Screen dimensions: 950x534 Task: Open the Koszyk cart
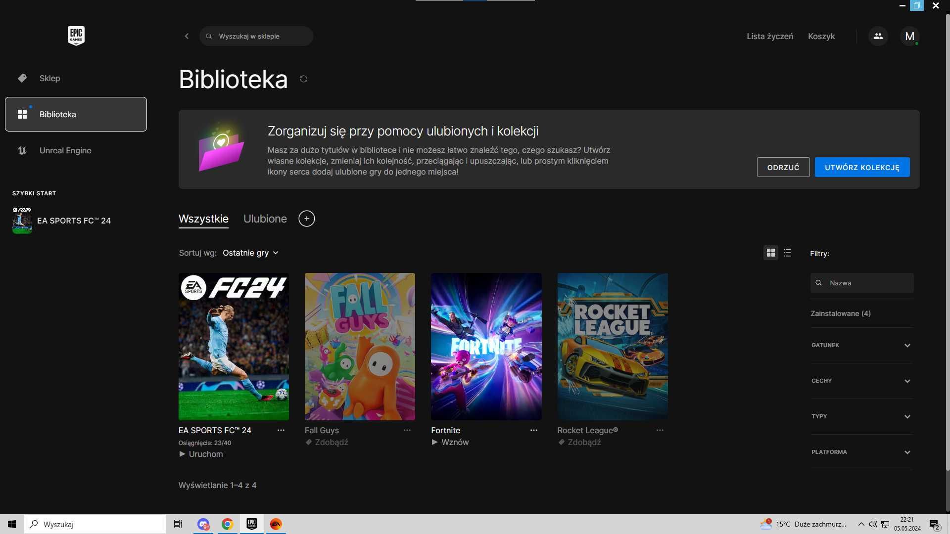tap(821, 36)
